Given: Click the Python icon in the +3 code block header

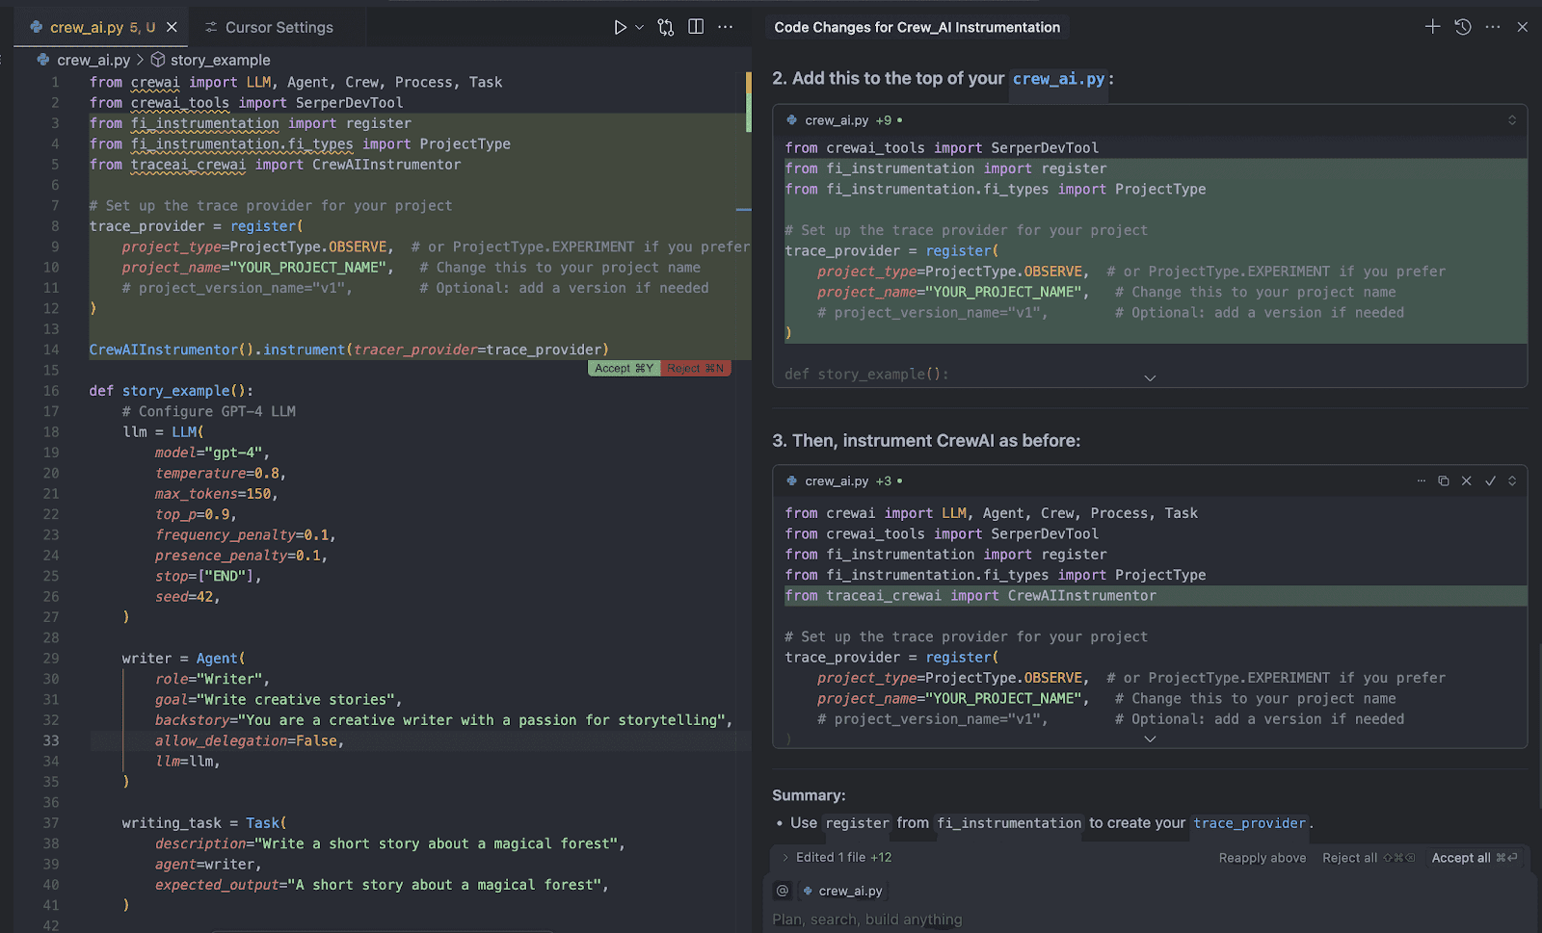Looking at the screenshot, I should [x=792, y=480].
